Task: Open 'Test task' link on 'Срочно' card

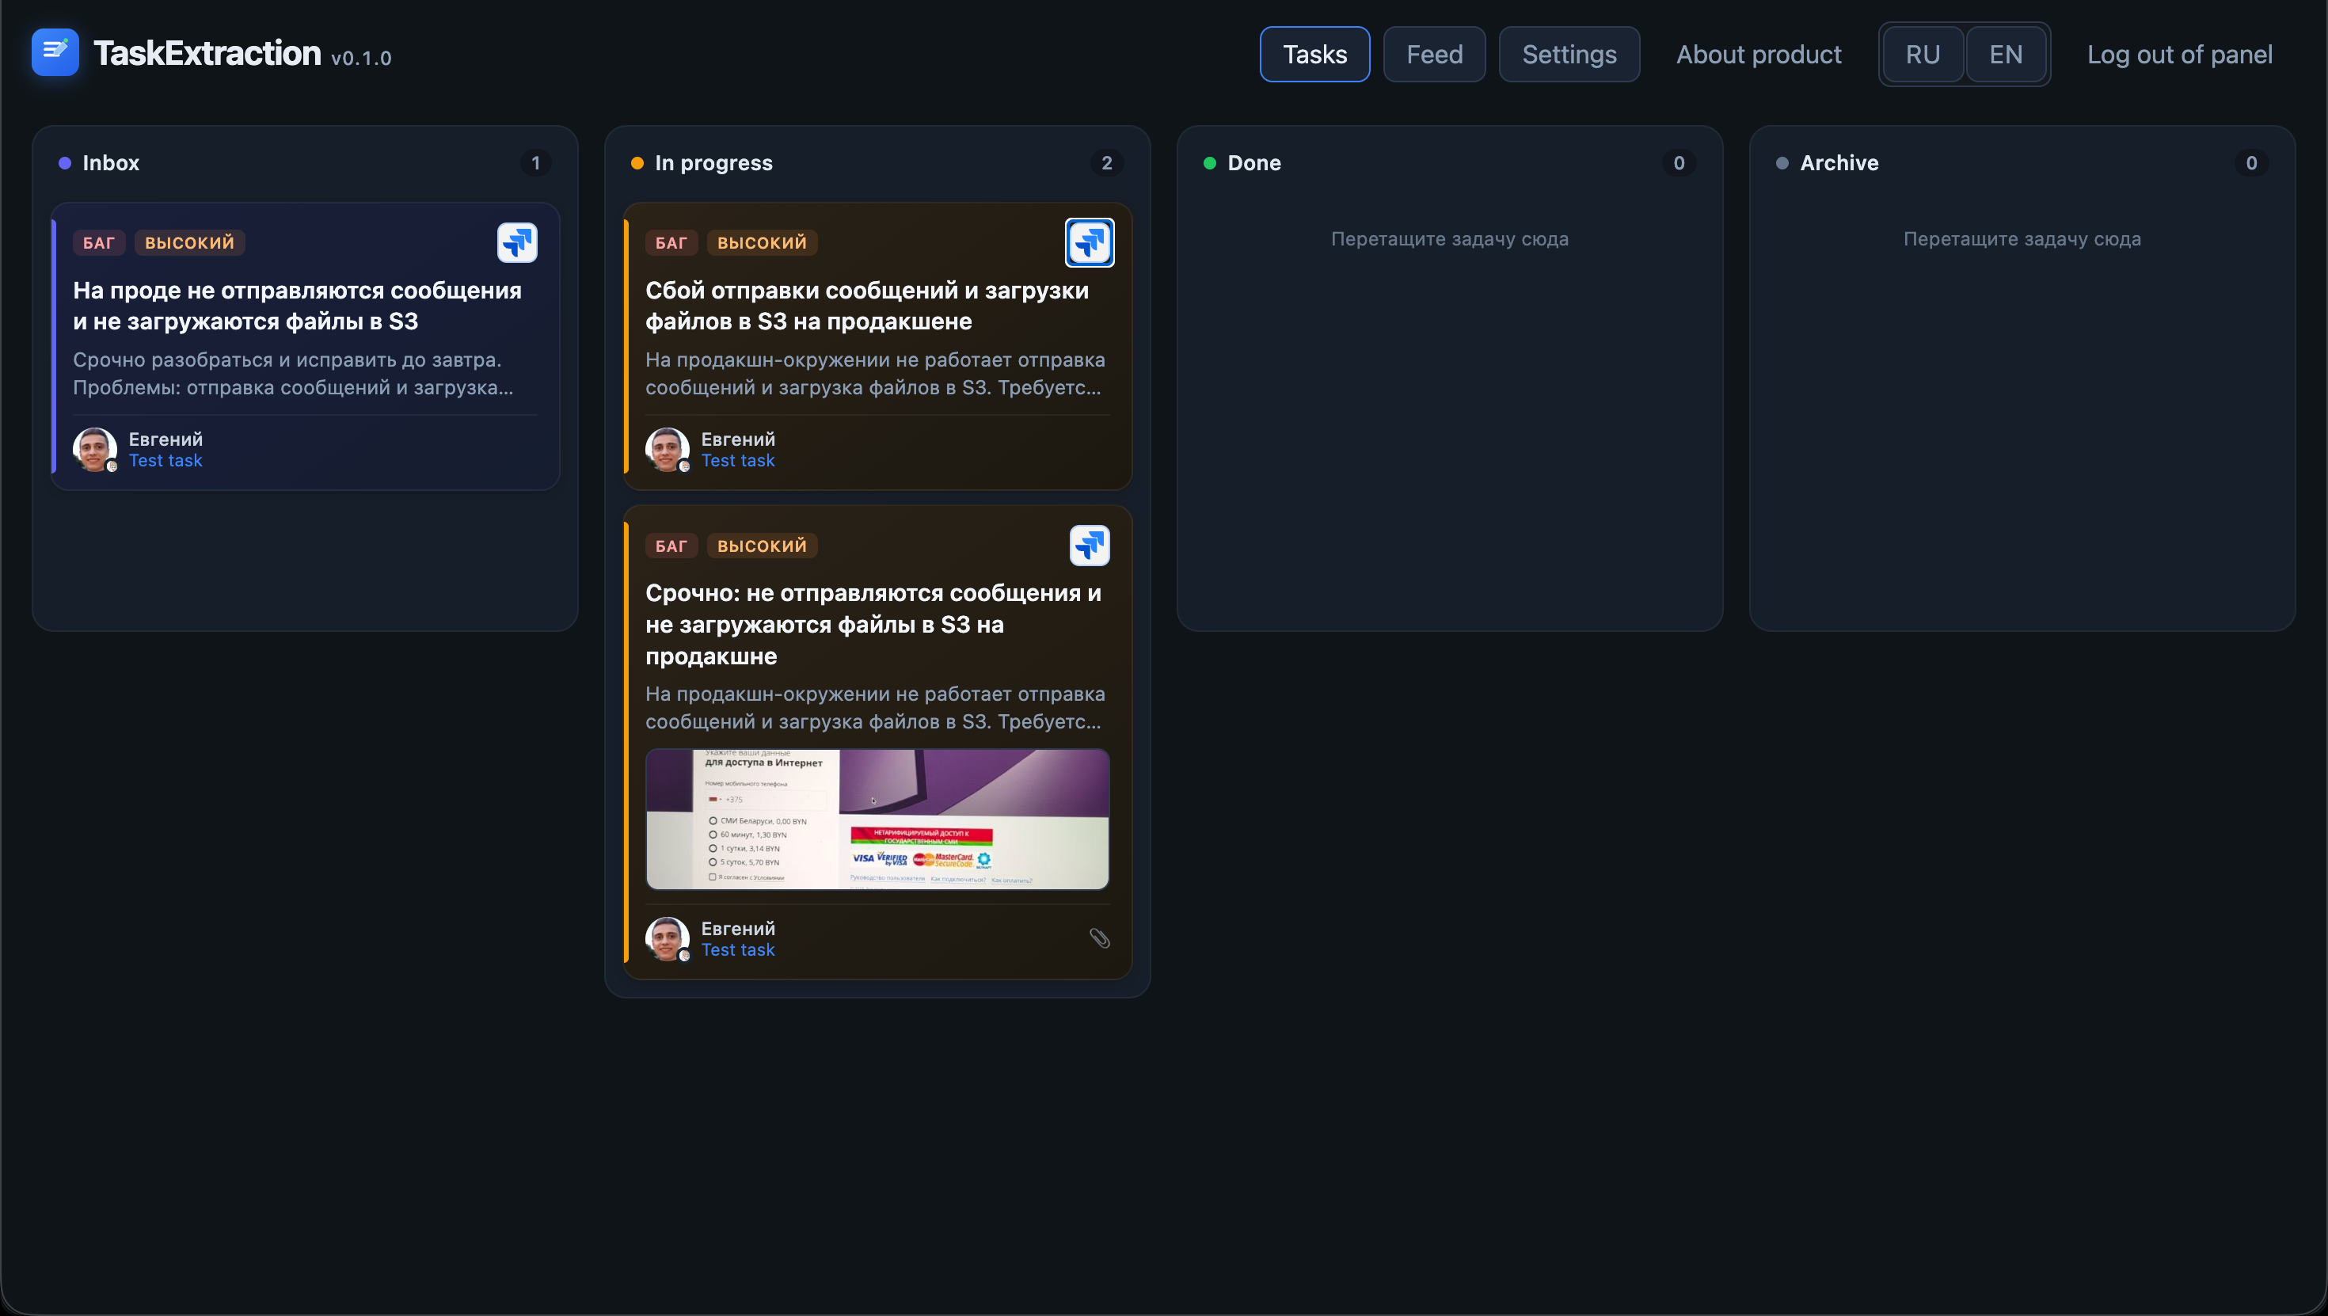Action: [x=737, y=950]
